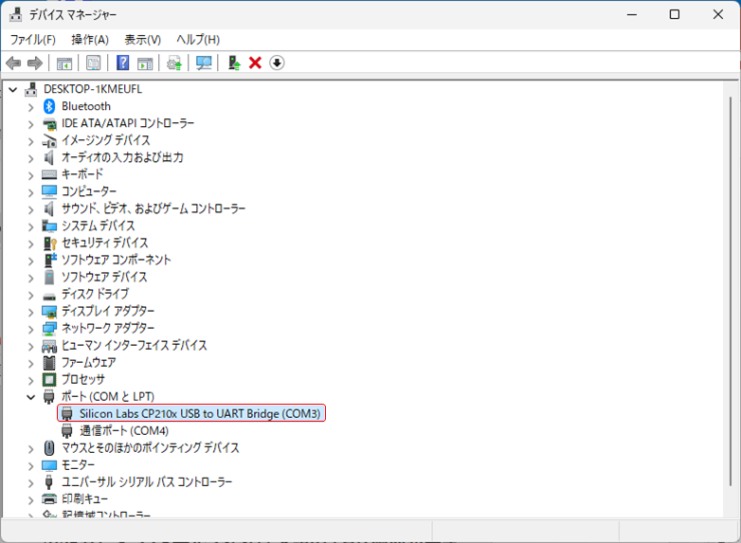Click the green-arrow add hardware toolbar icon
The image size is (741, 543).
point(234,63)
